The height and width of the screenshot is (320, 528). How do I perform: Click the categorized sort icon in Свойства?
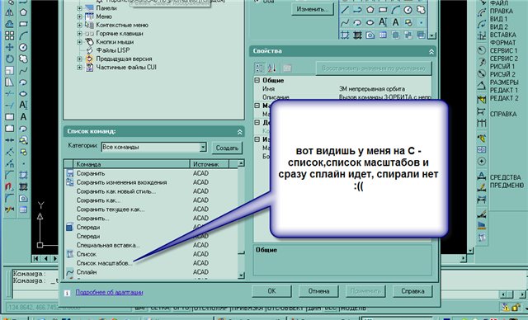(x=259, y=68)
